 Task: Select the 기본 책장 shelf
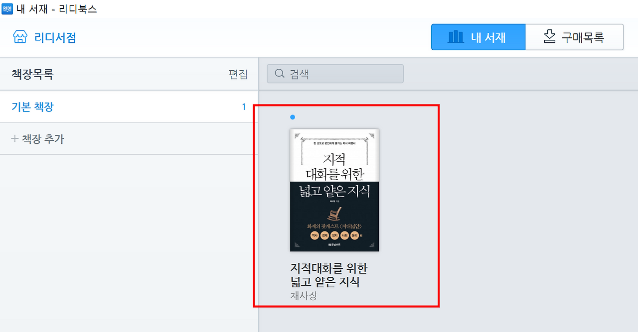tap(129, 107)
